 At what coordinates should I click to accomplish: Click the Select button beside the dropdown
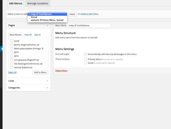click(72, 14)
